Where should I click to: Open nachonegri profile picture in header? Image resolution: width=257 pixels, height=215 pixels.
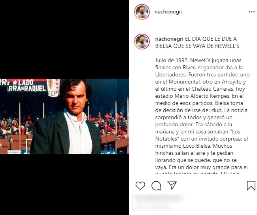(x=142, y=12)
